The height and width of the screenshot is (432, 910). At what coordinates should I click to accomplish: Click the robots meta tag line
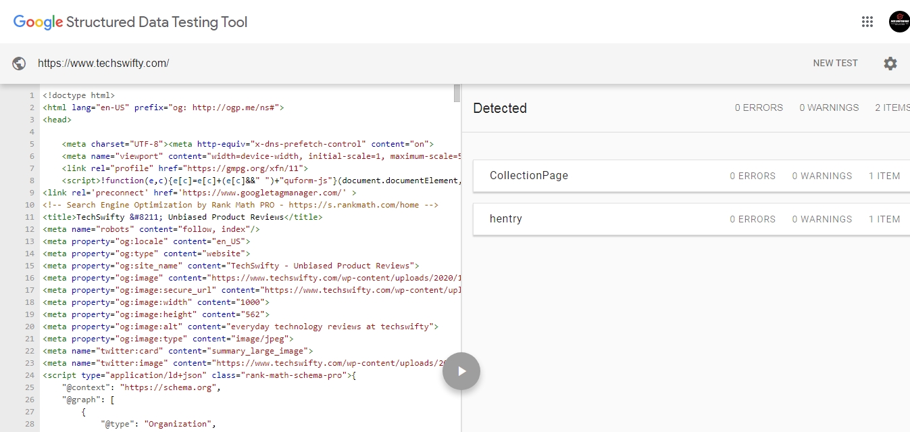151,229
